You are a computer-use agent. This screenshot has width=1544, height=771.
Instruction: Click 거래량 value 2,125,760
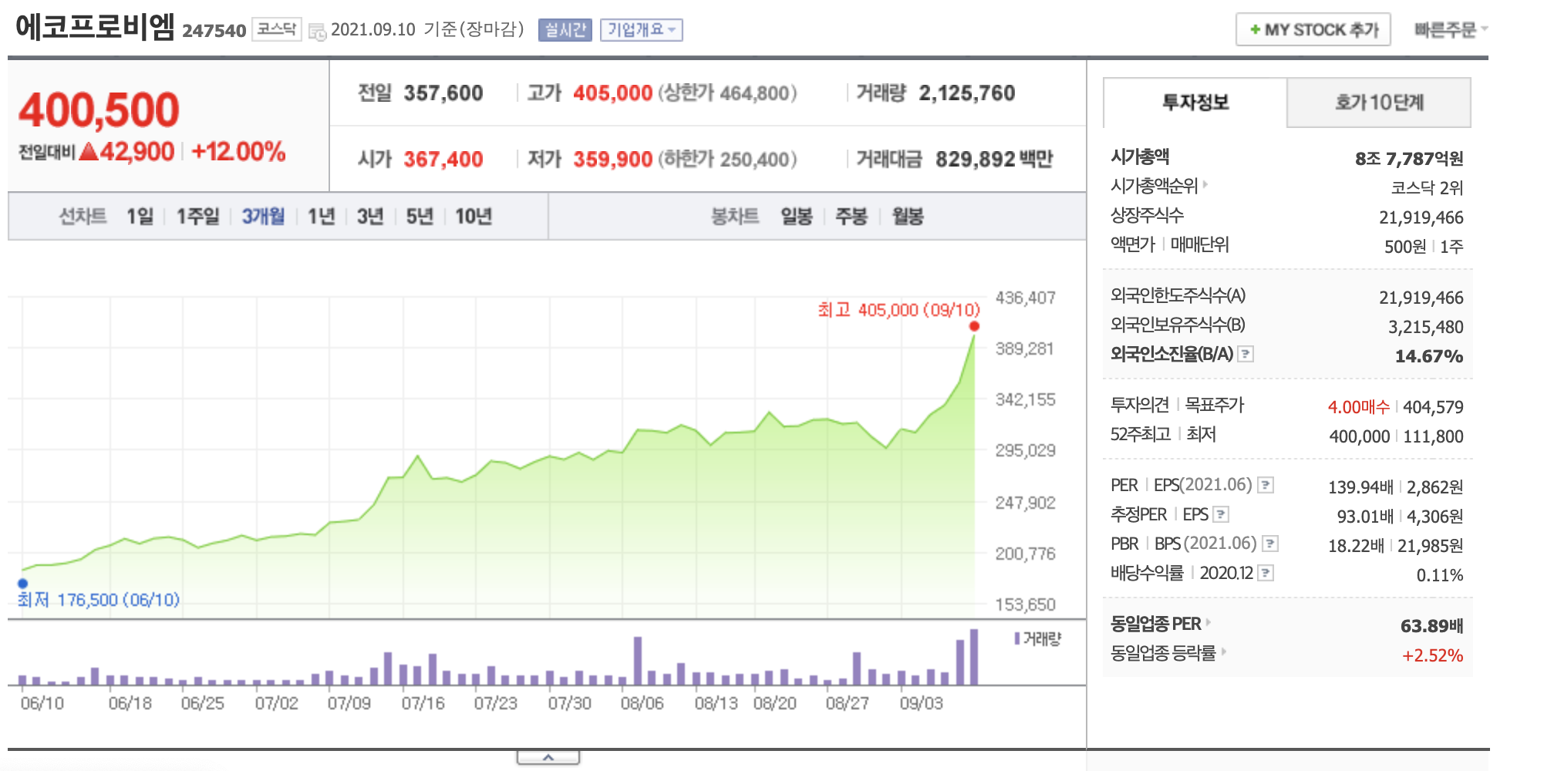tap(967, 93)
